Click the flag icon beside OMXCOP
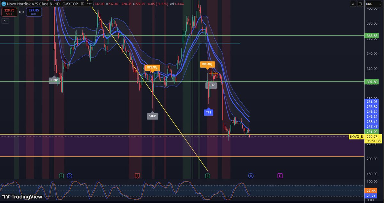The width and height of the screenshot is (384, 203). pos(82,4)
